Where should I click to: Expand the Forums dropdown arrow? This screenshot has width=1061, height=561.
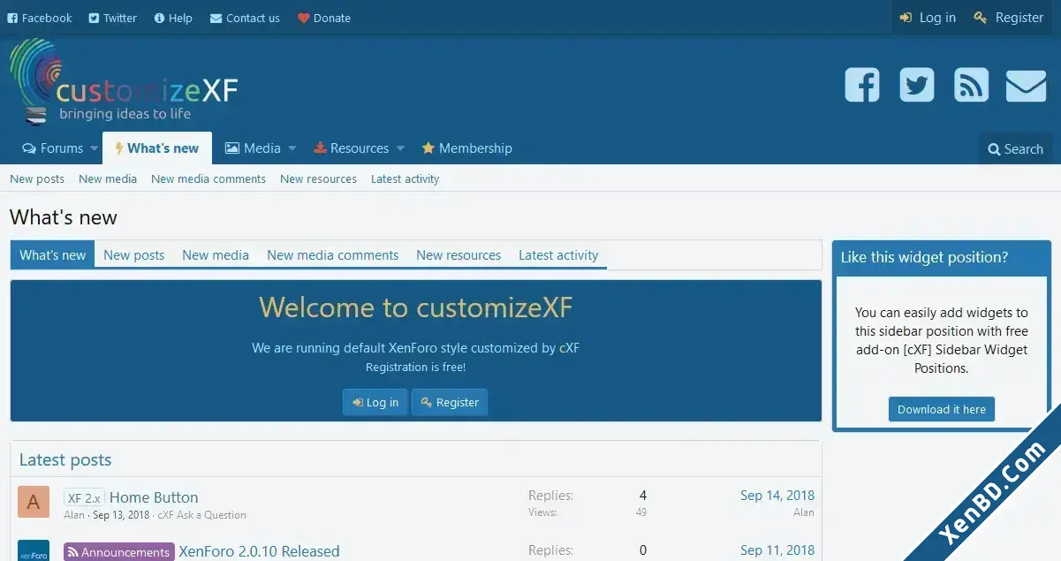coord(95,148)
